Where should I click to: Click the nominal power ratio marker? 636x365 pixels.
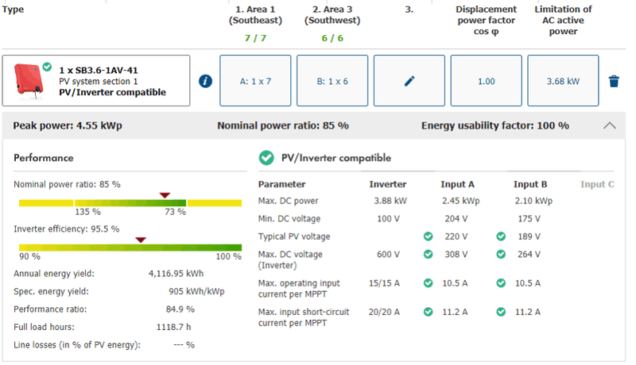click(165, 195)
